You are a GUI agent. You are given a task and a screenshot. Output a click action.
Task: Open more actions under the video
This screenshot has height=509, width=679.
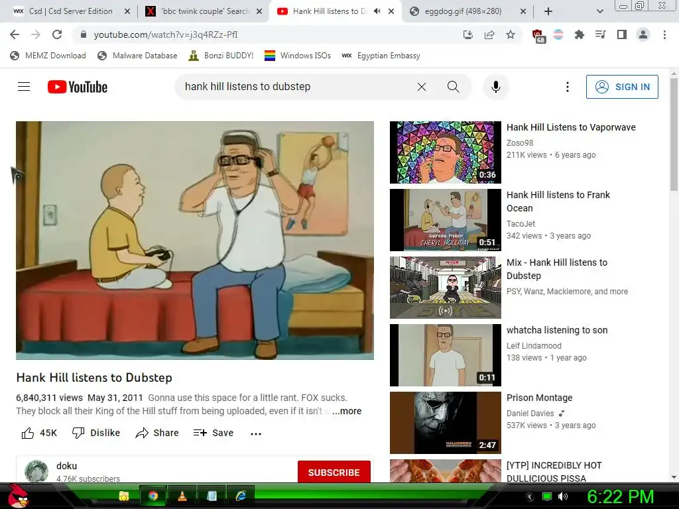pos(256,433)
